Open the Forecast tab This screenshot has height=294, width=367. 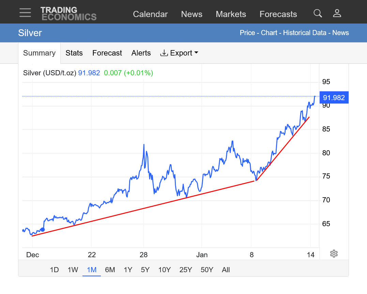point(107,53)
